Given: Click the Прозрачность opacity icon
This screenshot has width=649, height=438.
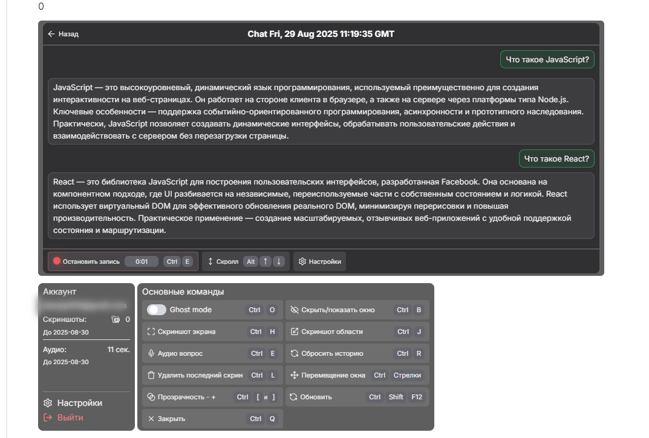Looking at the screenshot, I should tap(151, 397).
